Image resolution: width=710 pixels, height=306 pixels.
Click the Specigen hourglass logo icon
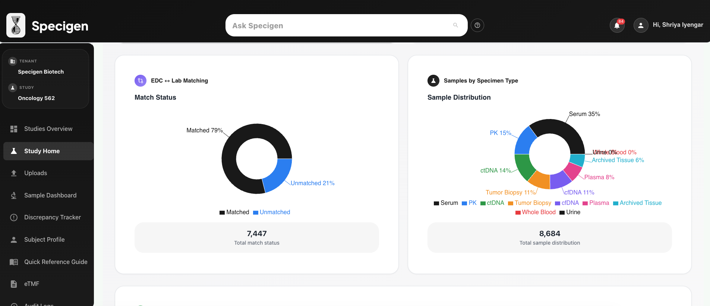click(x=16, y=25)
